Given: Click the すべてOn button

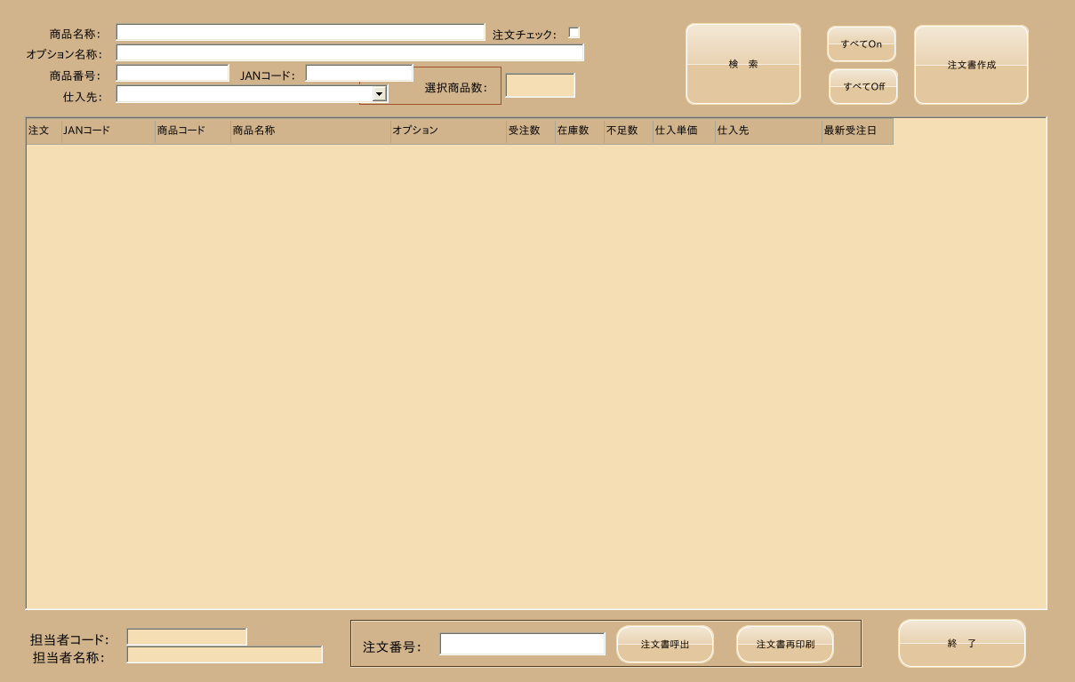Looking at the screenshot, I should [x=862, y=44].
